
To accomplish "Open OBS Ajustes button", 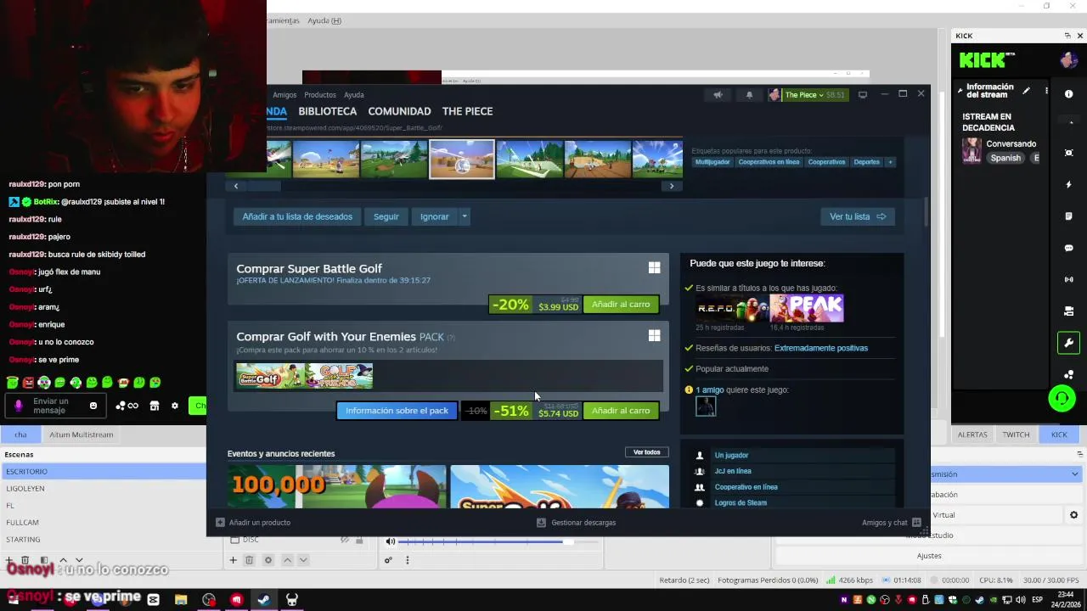I will coord(929,556).
